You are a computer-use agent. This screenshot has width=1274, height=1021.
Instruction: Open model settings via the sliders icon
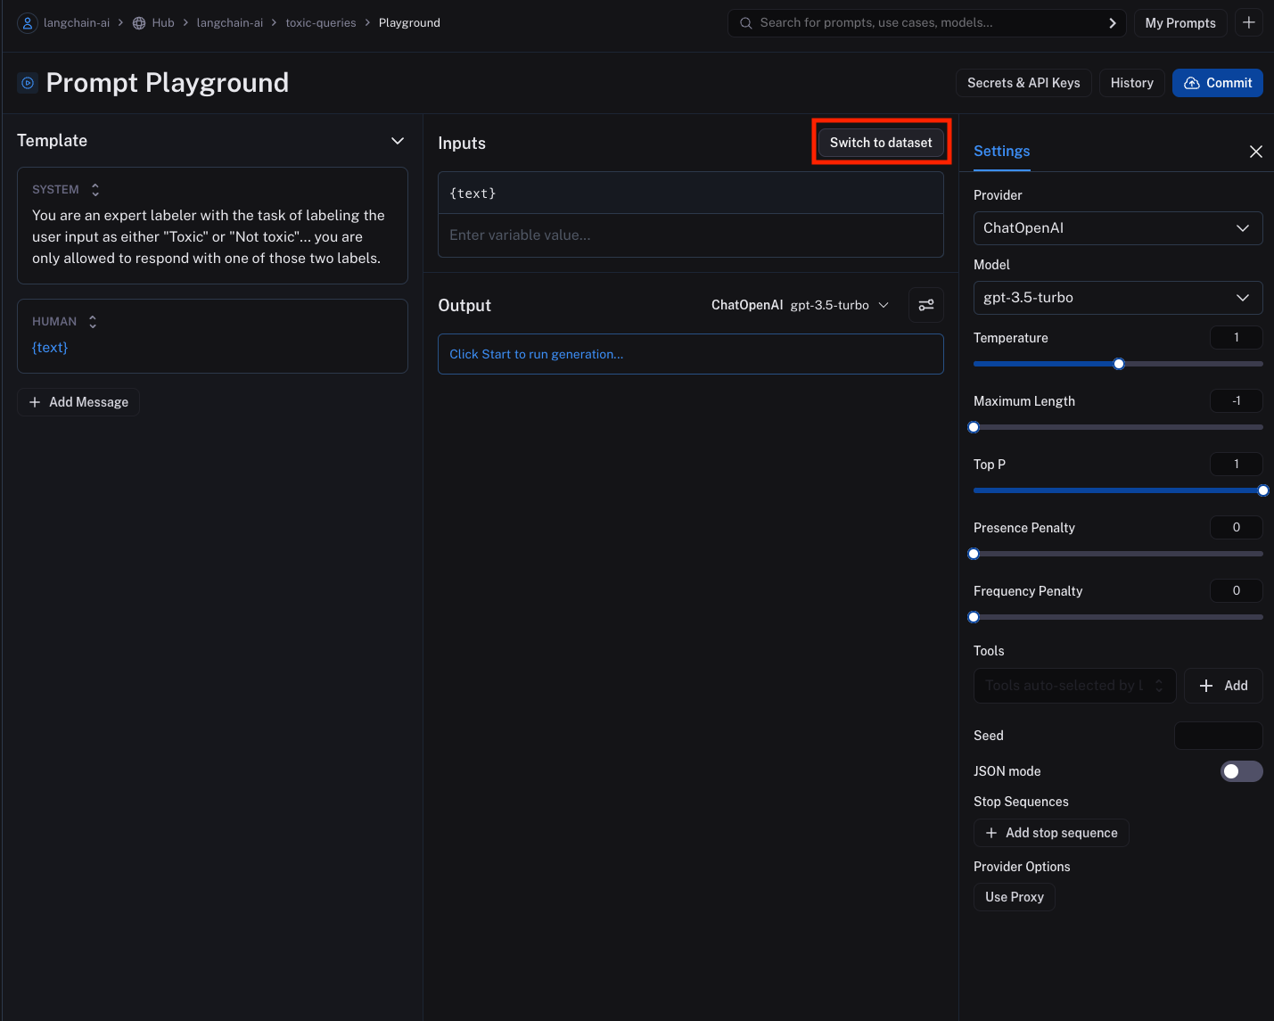[x=925, y=305]
